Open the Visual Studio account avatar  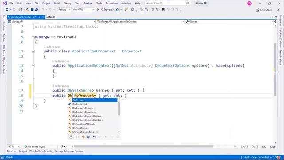pyautogui.click(x=249, y=3)
